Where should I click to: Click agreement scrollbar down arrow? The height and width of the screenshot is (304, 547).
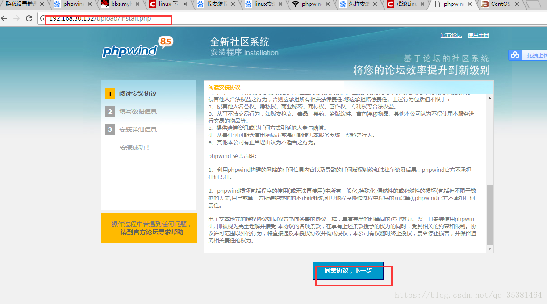489,249
